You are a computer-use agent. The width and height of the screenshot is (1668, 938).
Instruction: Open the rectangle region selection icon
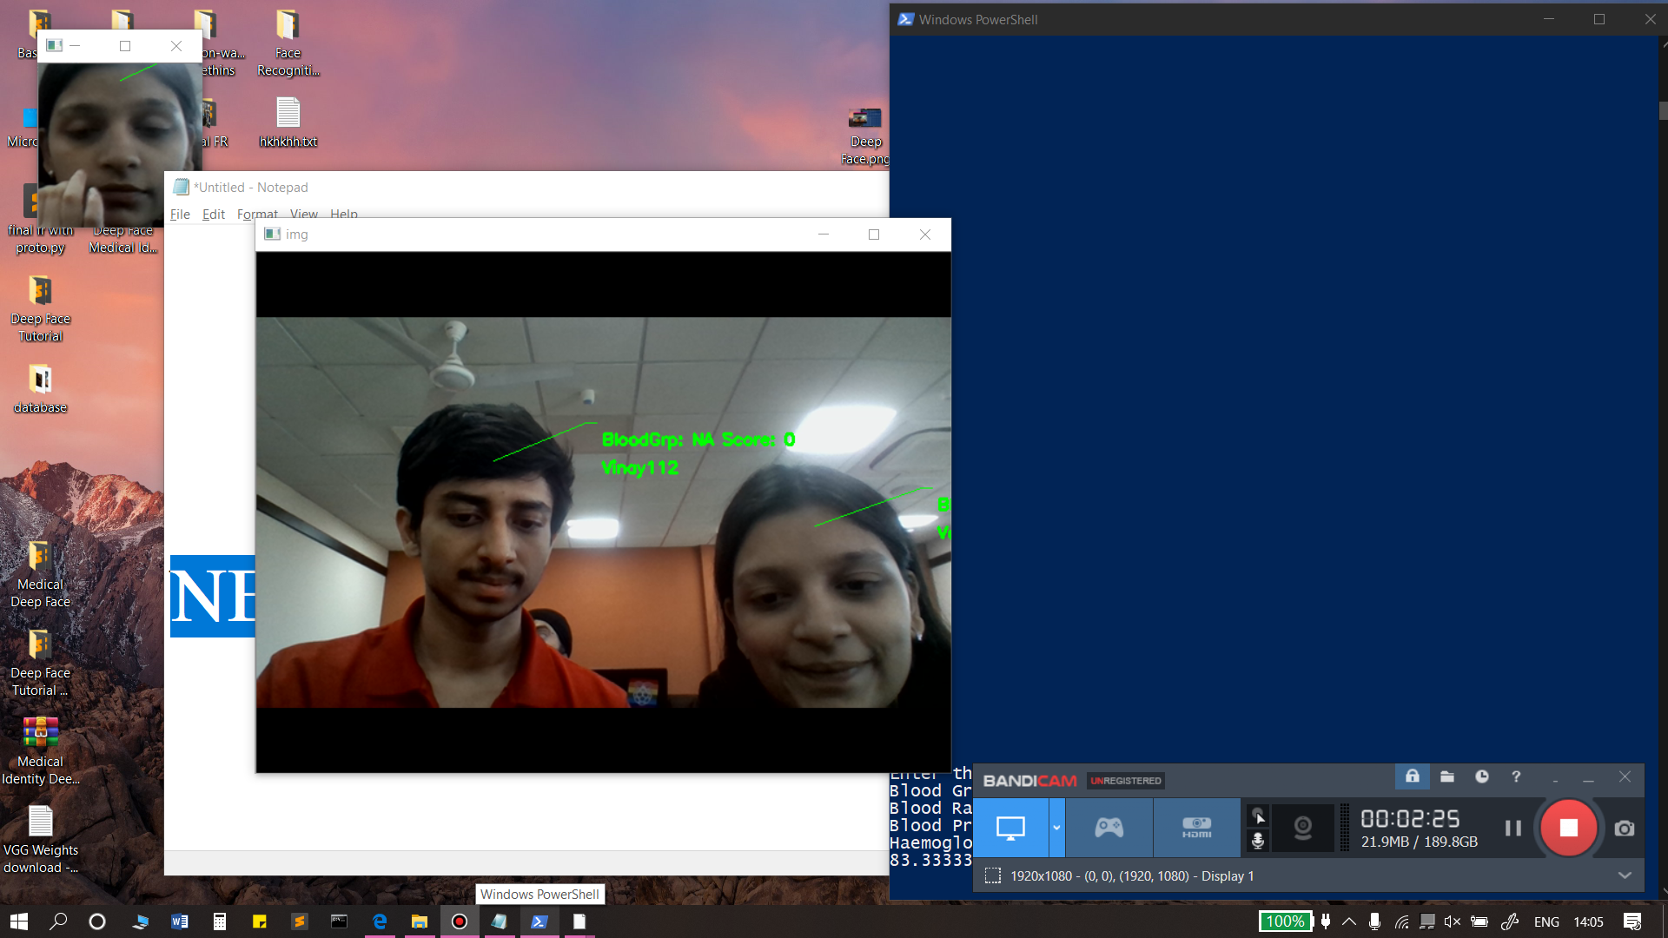tap(993, 875)
